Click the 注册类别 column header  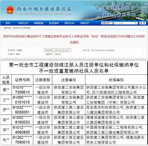43,80
